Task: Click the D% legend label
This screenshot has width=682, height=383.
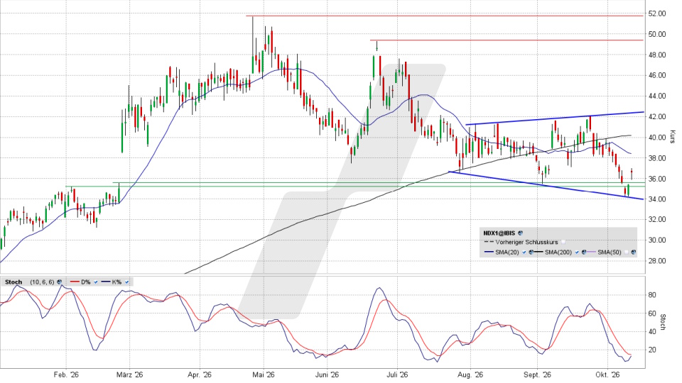Action: (86, 282)
